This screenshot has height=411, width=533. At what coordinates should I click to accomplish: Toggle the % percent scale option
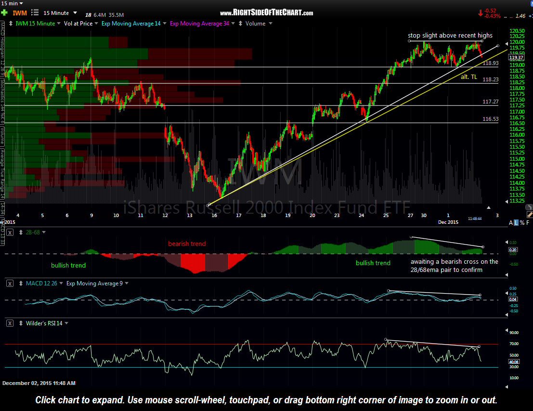tap(522, 222)
